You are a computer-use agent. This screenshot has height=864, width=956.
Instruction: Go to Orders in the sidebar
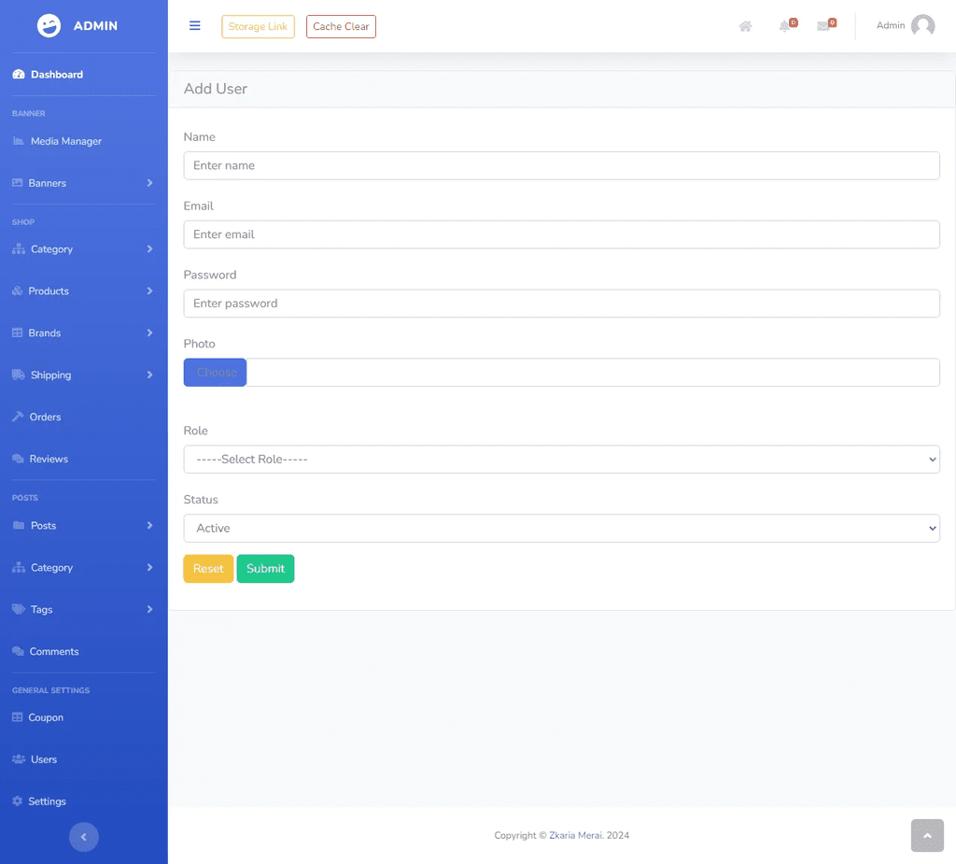tap(45, 417)
